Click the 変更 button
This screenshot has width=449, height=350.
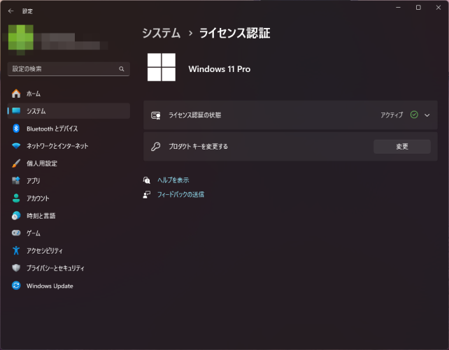pyautogui.click(x=402, y=147)
